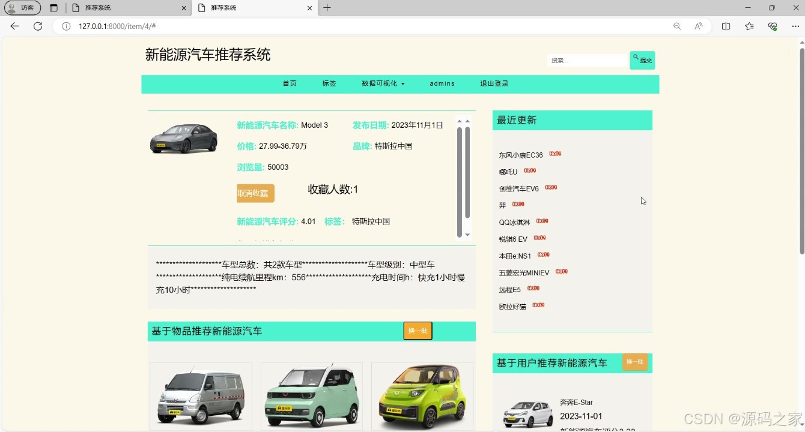Click the 奔奔E-Star car thumbnail
This screenshot has height=432, width=805.
528,413
